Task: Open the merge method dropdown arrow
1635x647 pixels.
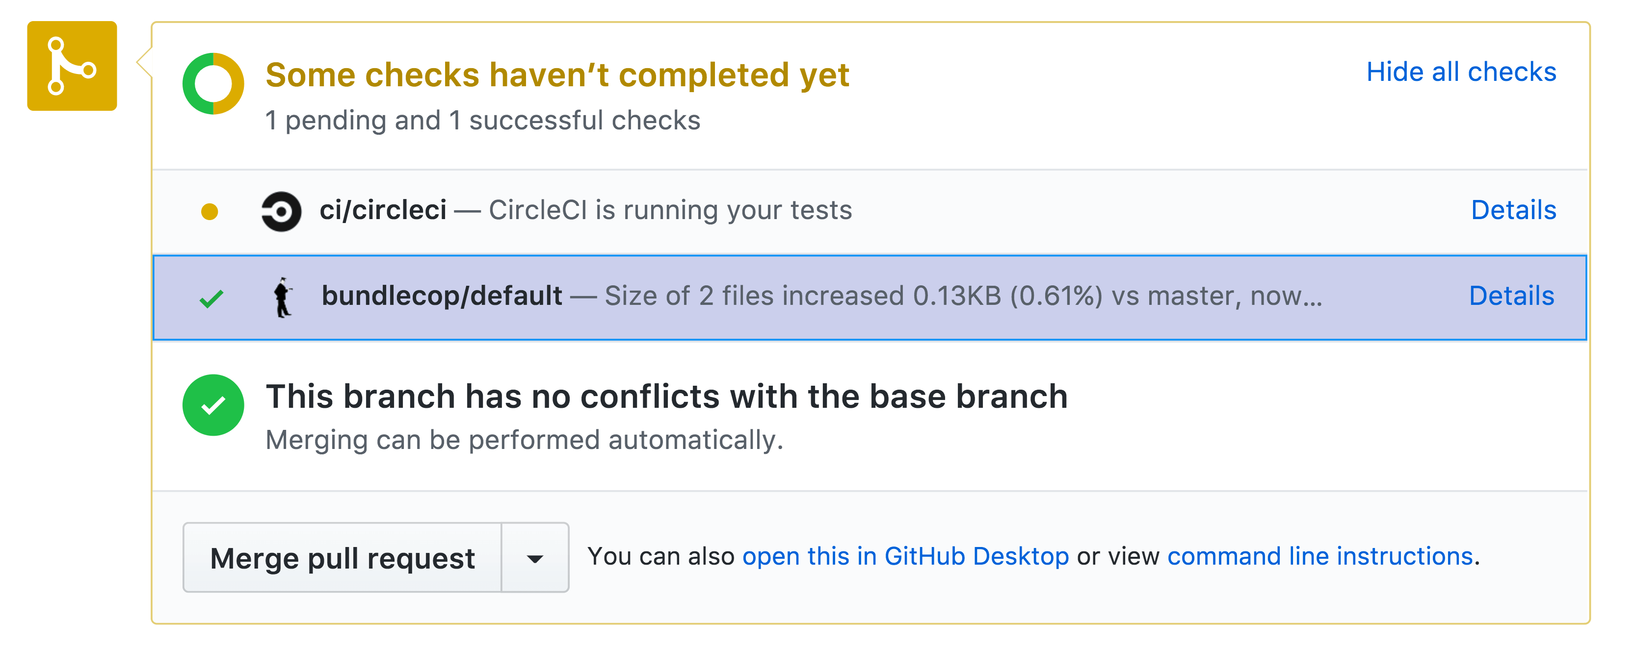Action: click(535, 558)
